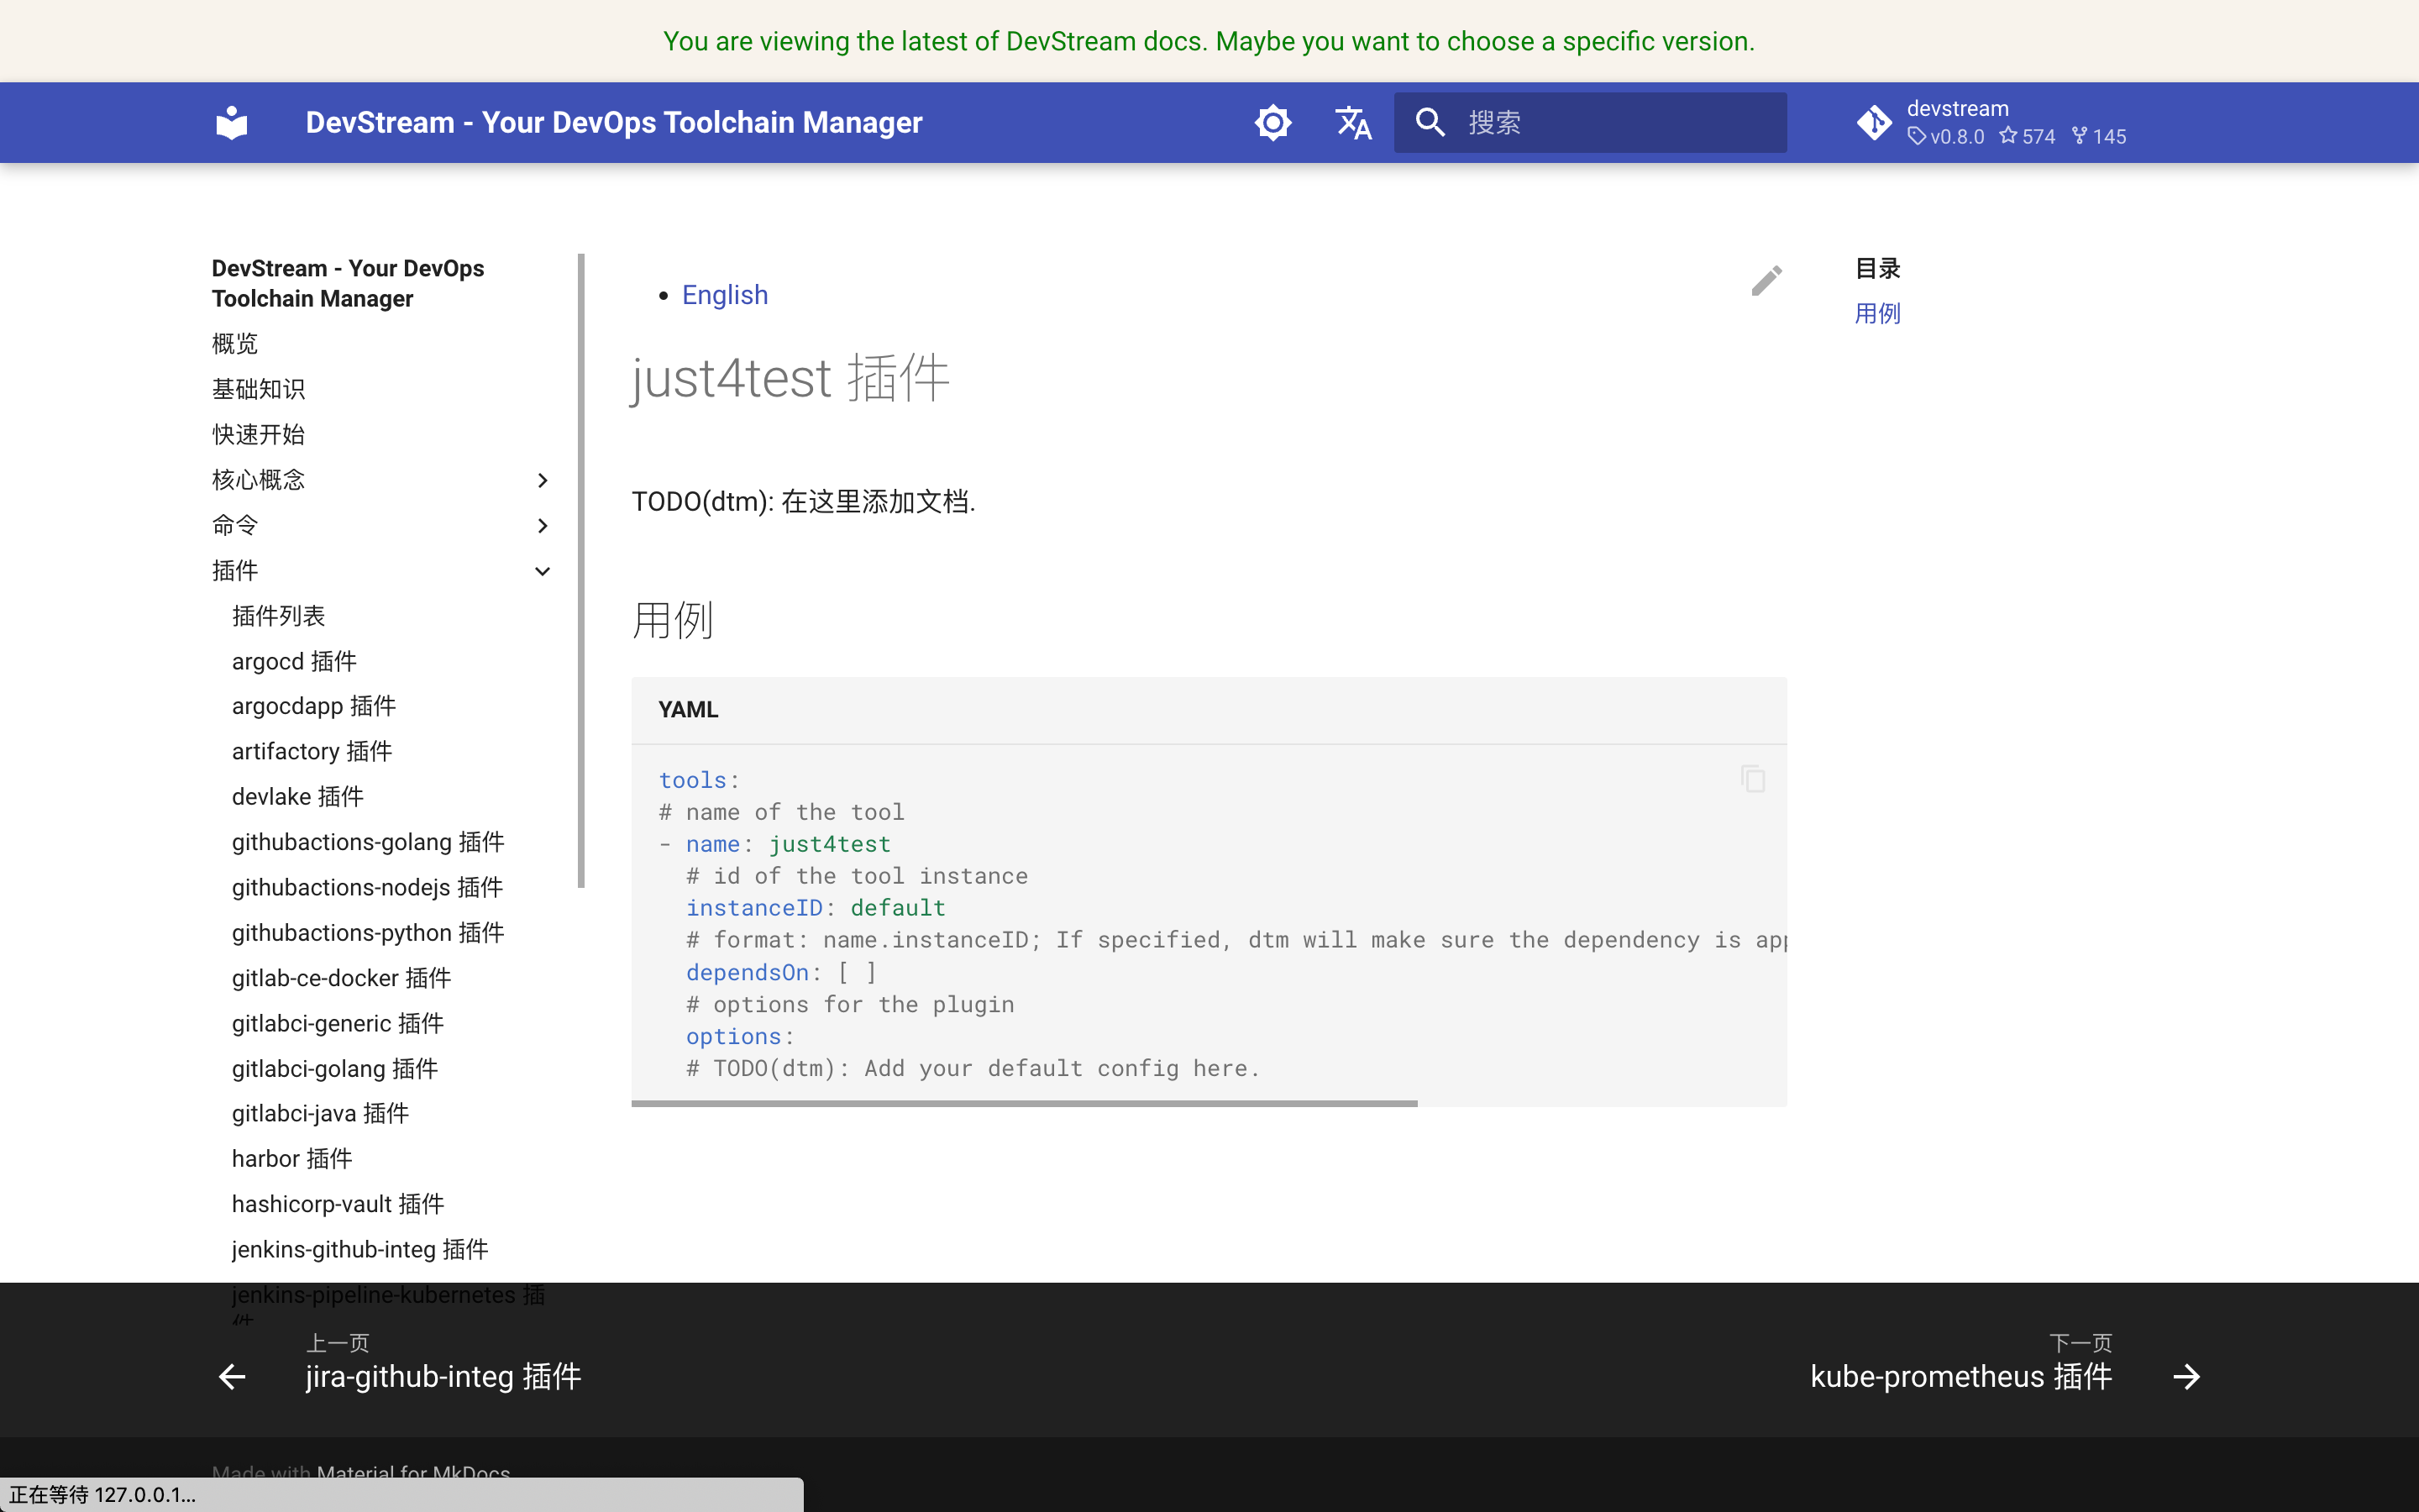Image resolution: width=2419 pixels, height=1512 pixels.
Task: Toggle the light/dark theme switch icon
Action: (x=1272, y=122)
